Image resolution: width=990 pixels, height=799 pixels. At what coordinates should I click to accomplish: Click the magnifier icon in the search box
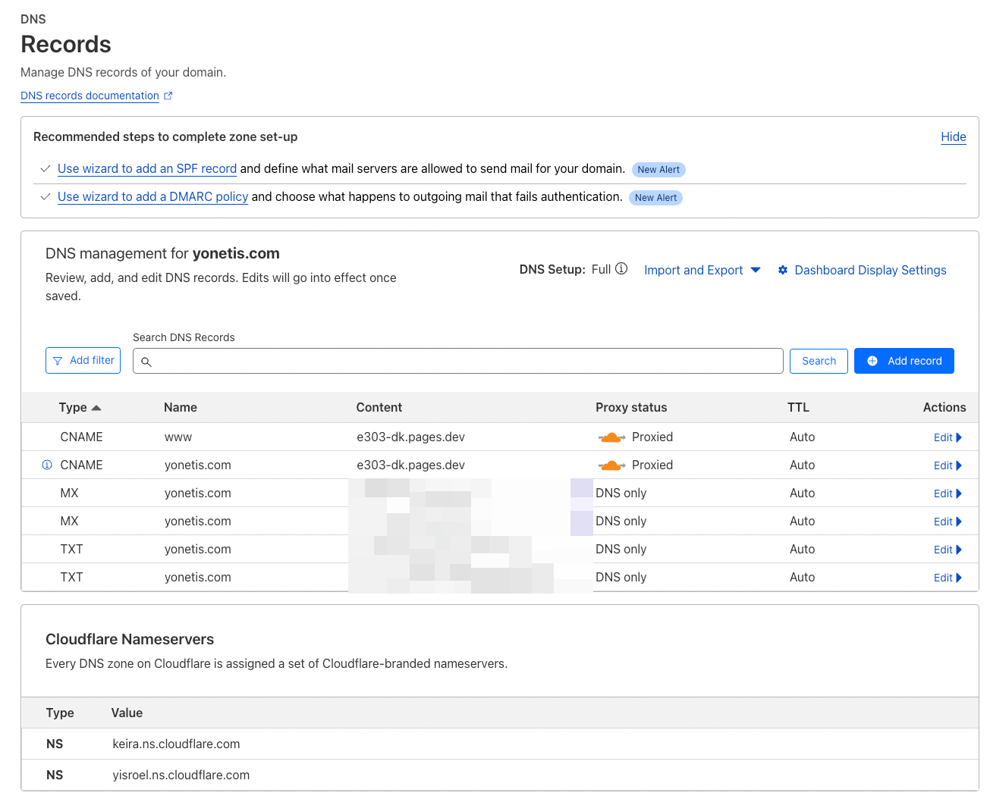[x=146, y=362]
